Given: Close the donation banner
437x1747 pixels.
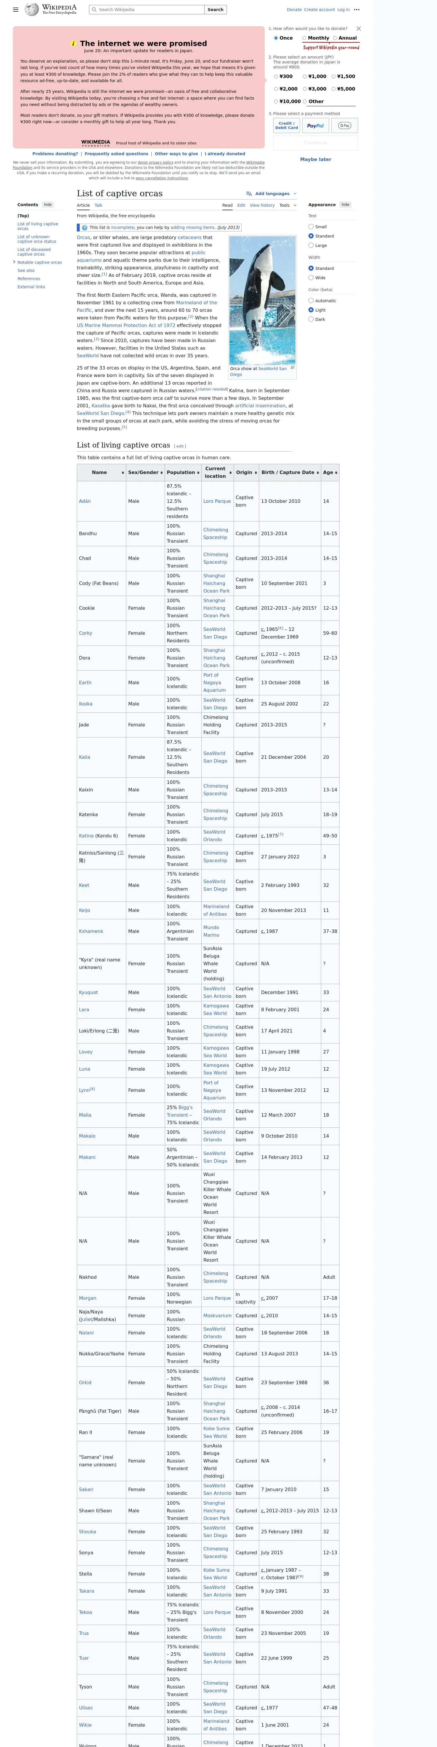Looking at the screenshot, I should pos(358,29).
